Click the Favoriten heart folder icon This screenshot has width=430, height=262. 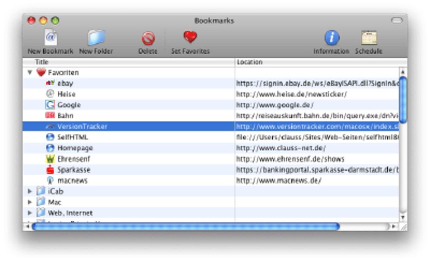point(41,72)
